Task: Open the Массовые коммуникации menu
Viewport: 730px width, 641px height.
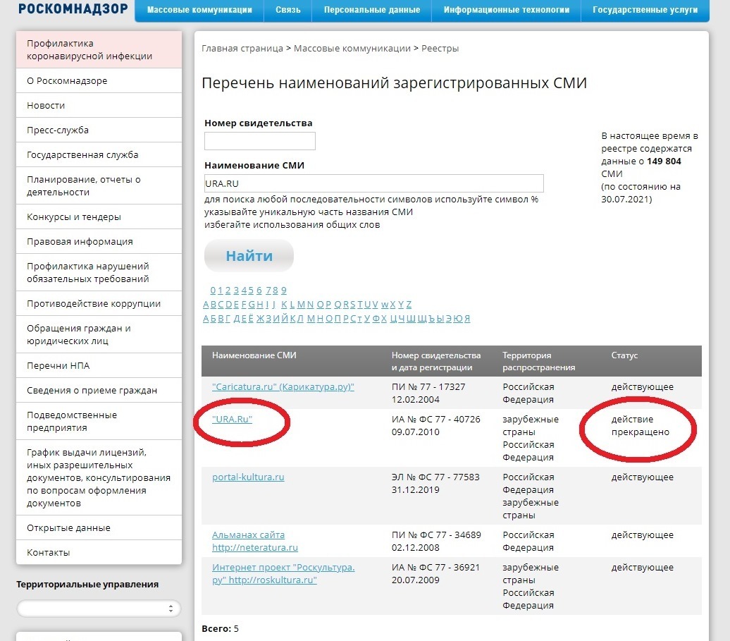Action: [199, 10]
